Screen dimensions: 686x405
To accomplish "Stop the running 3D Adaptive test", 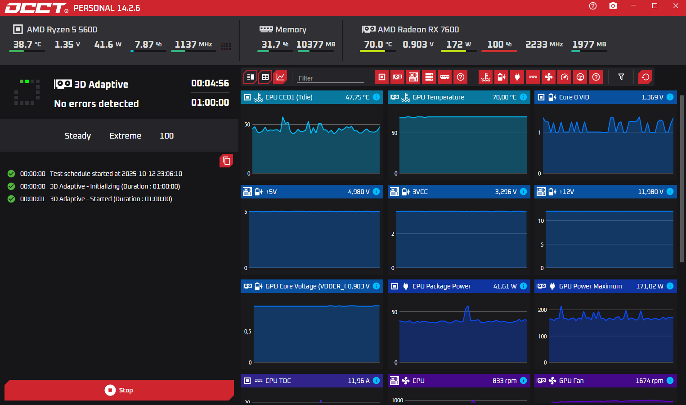I will [119, 390].
